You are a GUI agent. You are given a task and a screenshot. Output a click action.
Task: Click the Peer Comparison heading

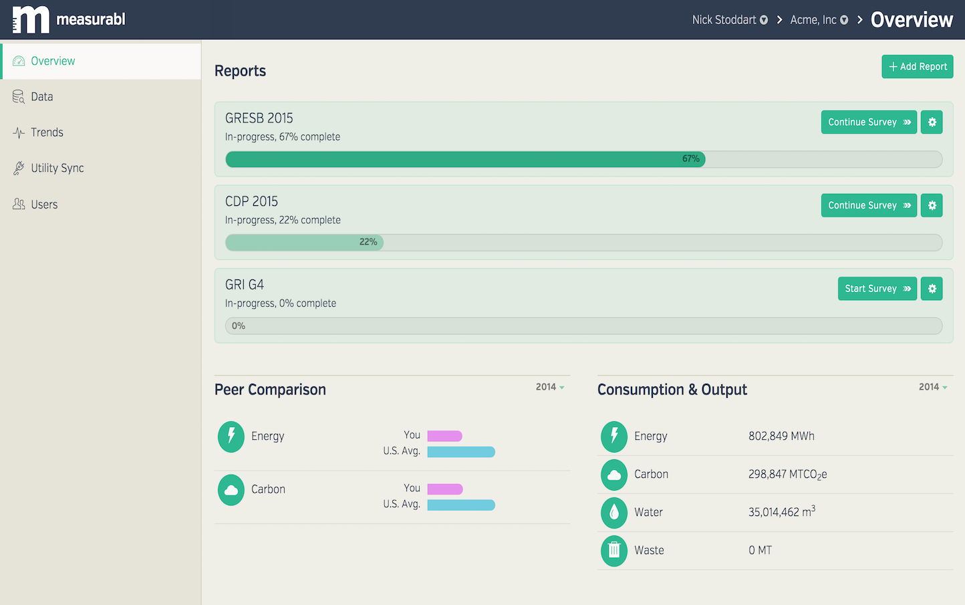click(x=270, y=390)
